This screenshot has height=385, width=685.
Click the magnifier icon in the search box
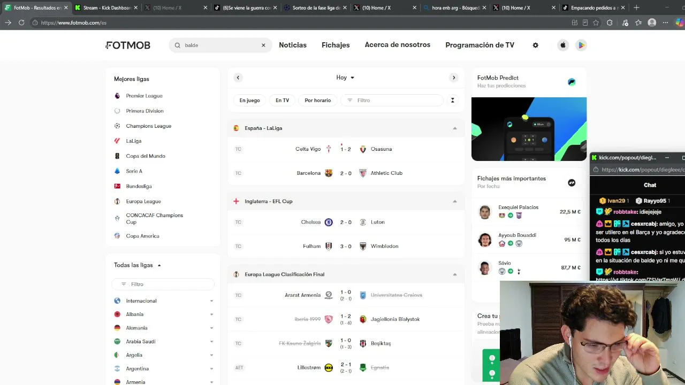point(178,45)
